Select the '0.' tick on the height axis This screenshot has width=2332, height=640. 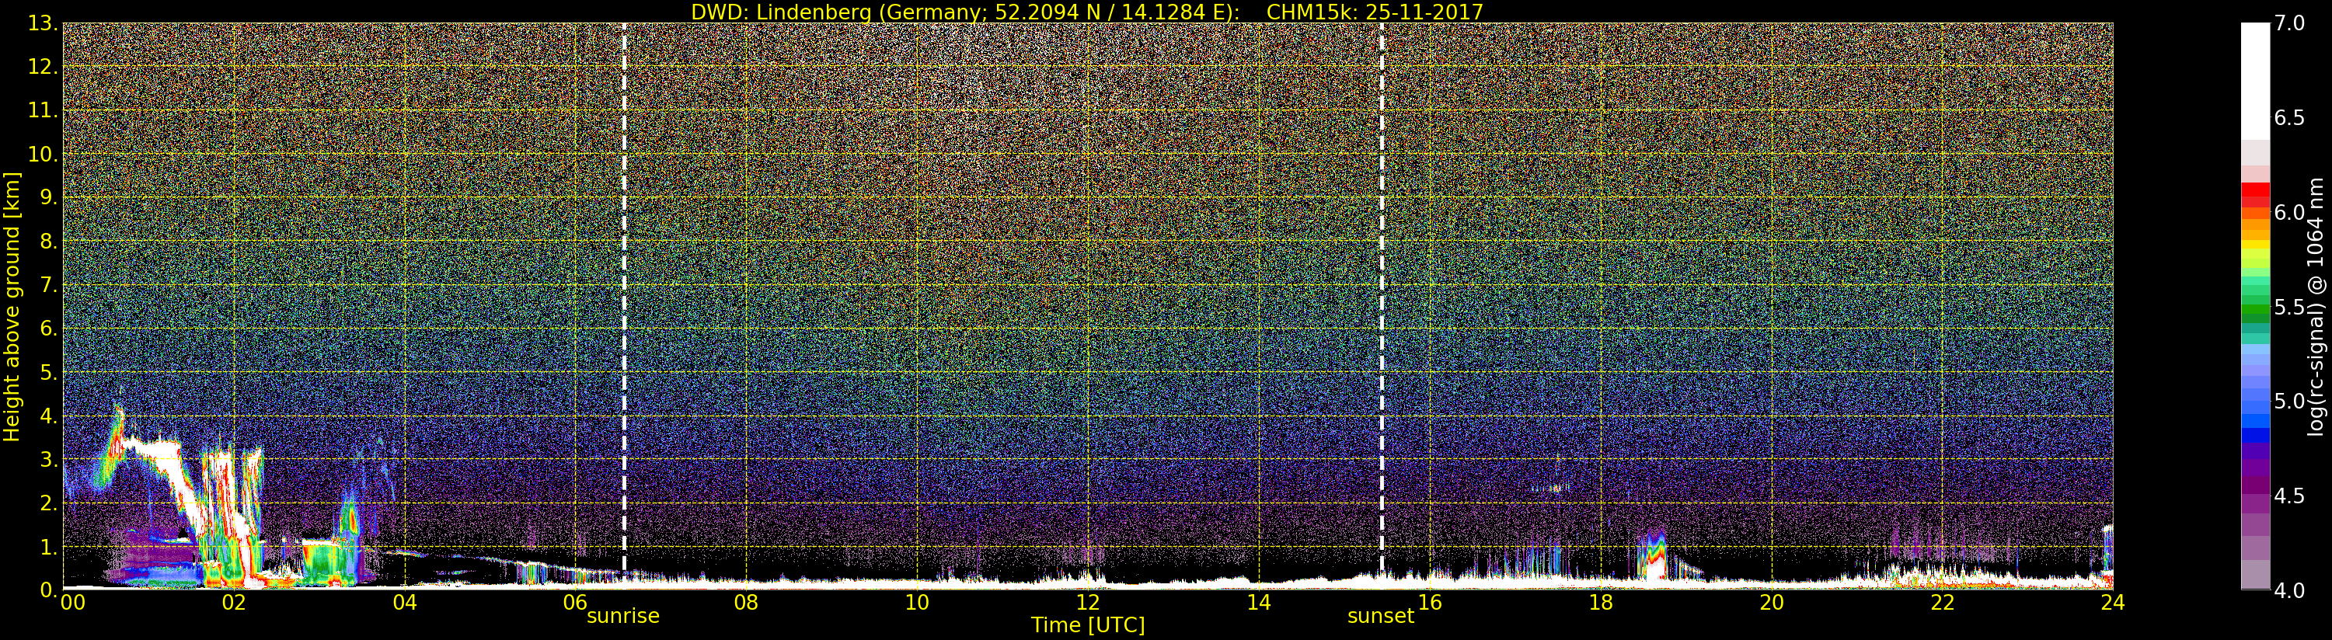[49, 590]
